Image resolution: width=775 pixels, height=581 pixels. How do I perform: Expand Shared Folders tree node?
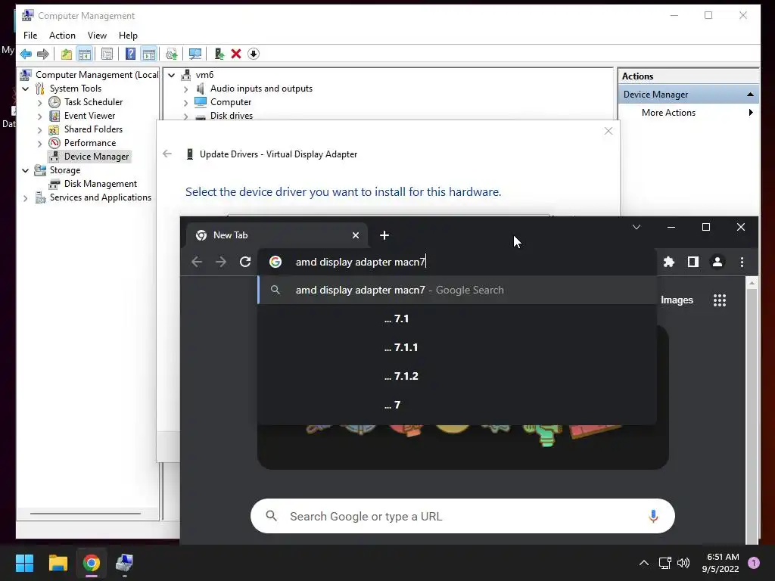tap(39, 130)
